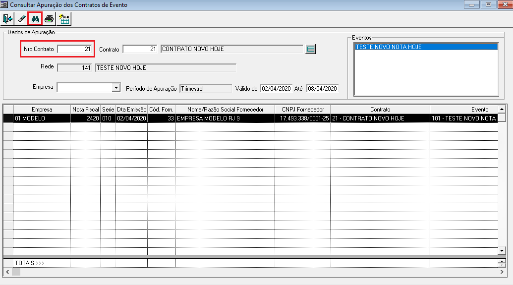Click the spreadsheet export toolbar icon
This screenshot has height=285, width=513.
pyautogui.click(x=64, y=19)
